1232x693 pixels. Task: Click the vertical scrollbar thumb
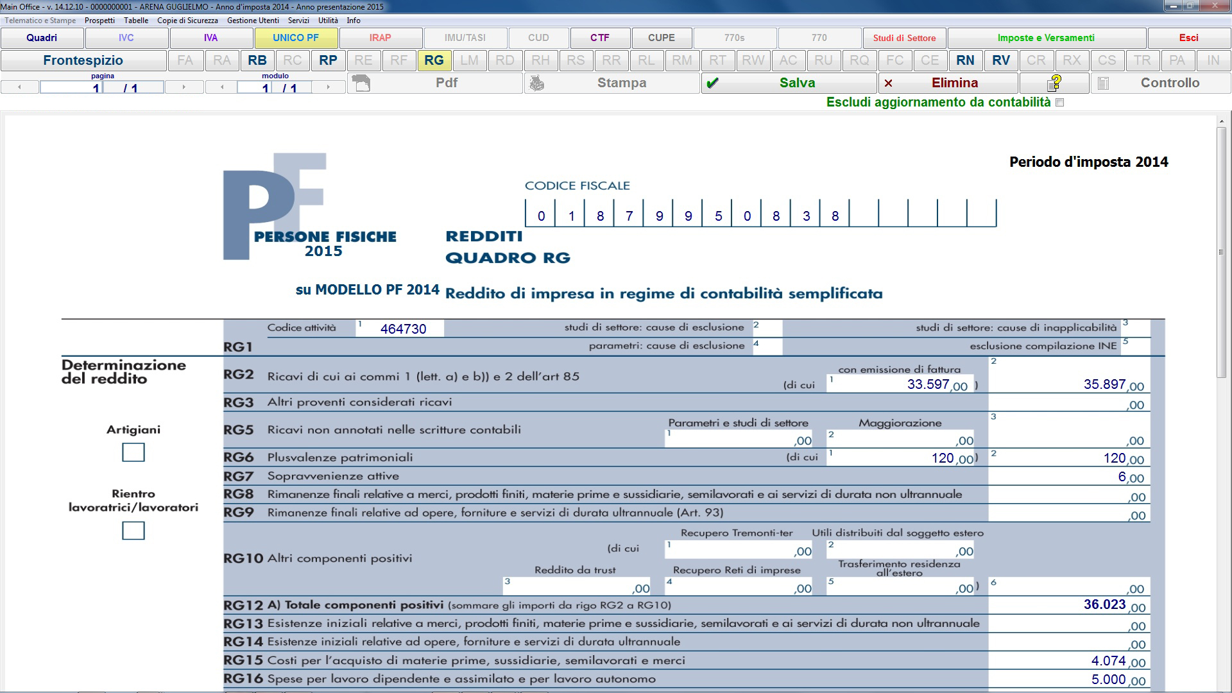tap(1222, 252)
